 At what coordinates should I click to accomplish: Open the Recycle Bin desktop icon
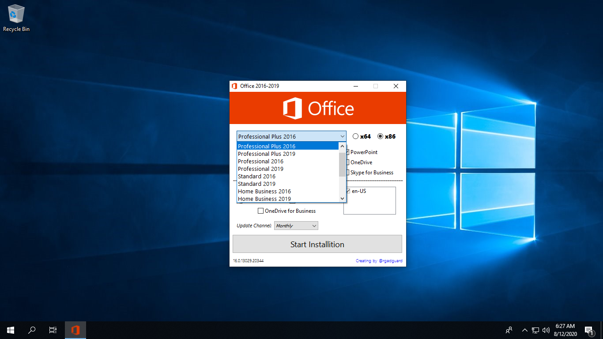[x=16, y=19]
